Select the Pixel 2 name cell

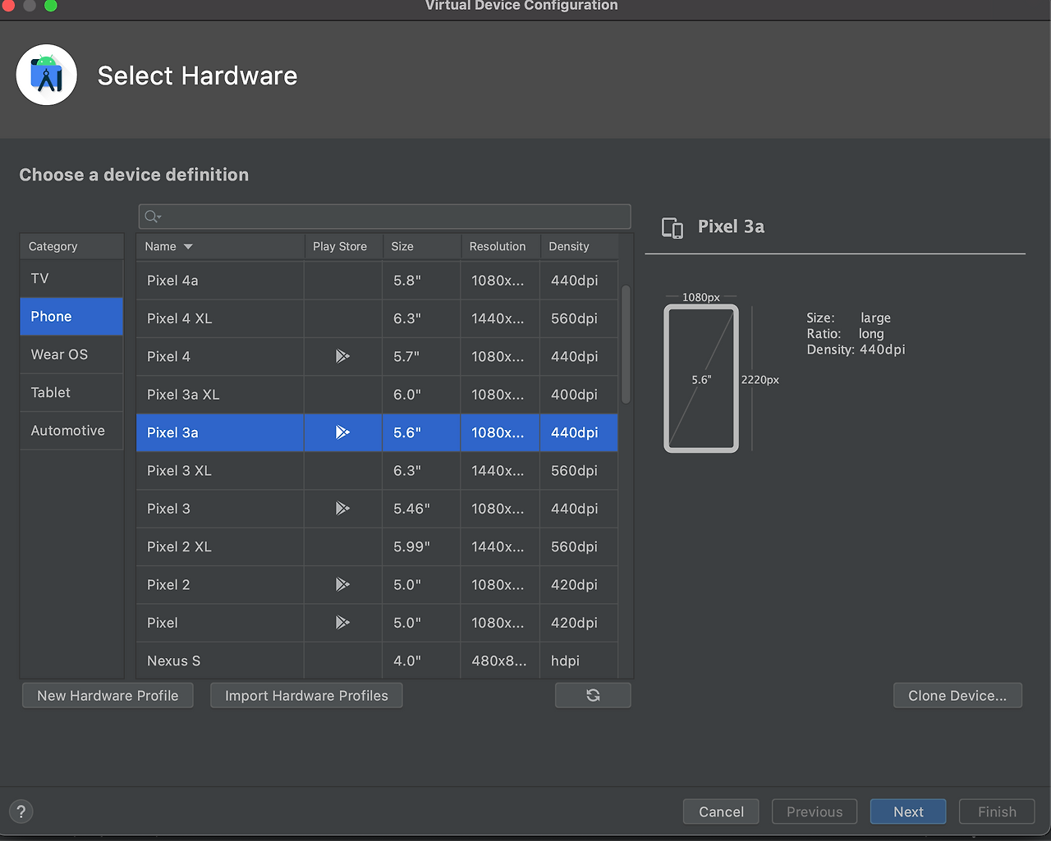[x=220, y=584]
